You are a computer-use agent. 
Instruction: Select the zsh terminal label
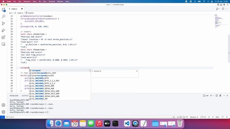206,96
